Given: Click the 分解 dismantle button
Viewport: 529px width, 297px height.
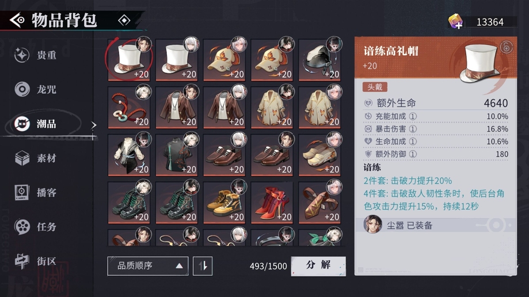Looking at the screenshot, I should pyautogui.click(x=318, y=266).
